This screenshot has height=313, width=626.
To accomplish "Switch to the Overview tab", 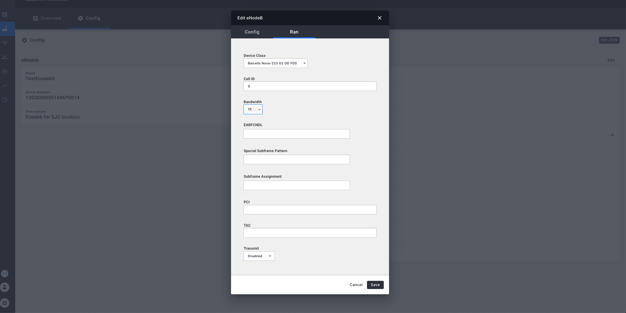I will tap(47, 18).
